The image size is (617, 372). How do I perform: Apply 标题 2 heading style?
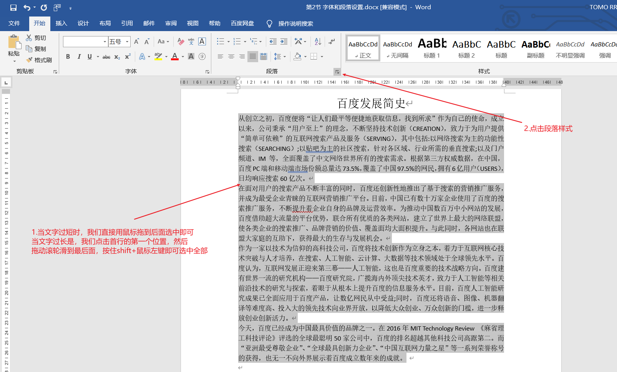(466, 48)
